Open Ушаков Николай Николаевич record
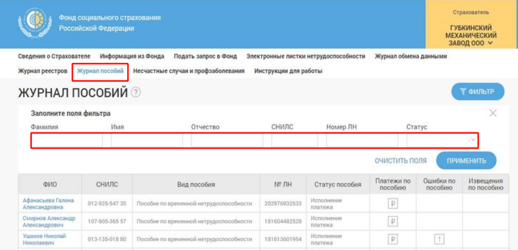Viewport: 518px width, 250px height. click(44, 239)
